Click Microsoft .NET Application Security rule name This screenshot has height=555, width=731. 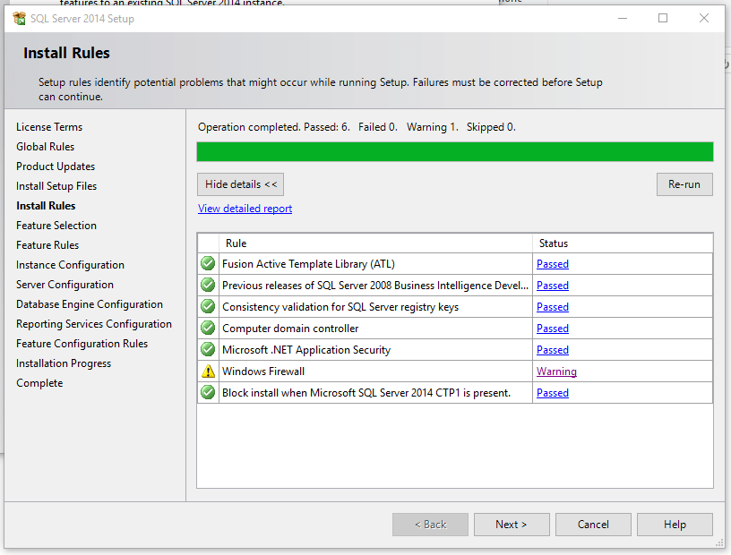coord(306,350)
